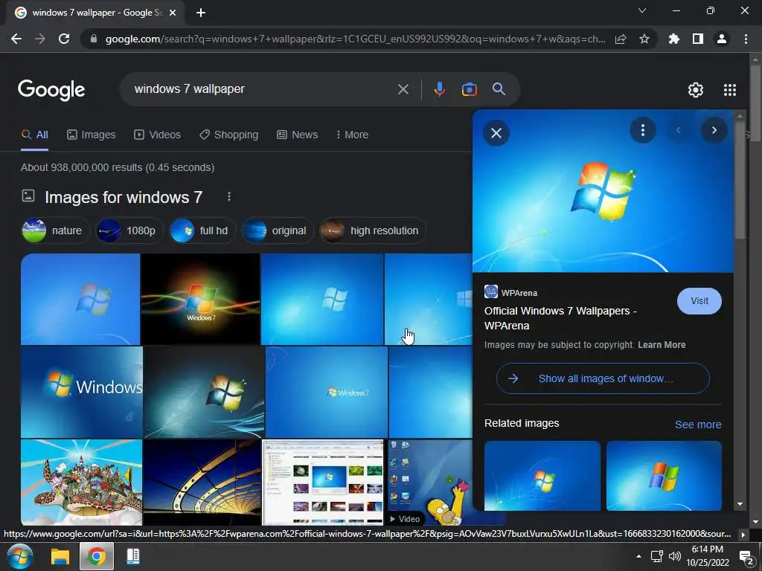
Task: Open File Explorer from the taskbar
Action: coord(60,556)
